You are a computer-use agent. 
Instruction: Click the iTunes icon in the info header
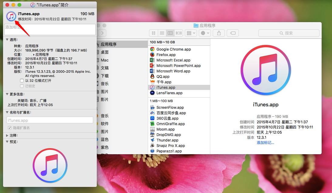pos(11,16)
